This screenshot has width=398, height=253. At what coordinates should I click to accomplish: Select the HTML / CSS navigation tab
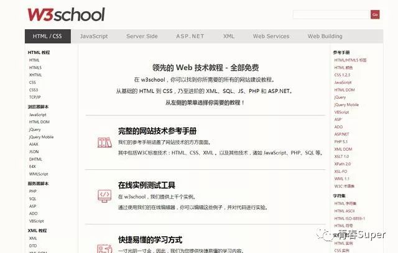[48, 36]
